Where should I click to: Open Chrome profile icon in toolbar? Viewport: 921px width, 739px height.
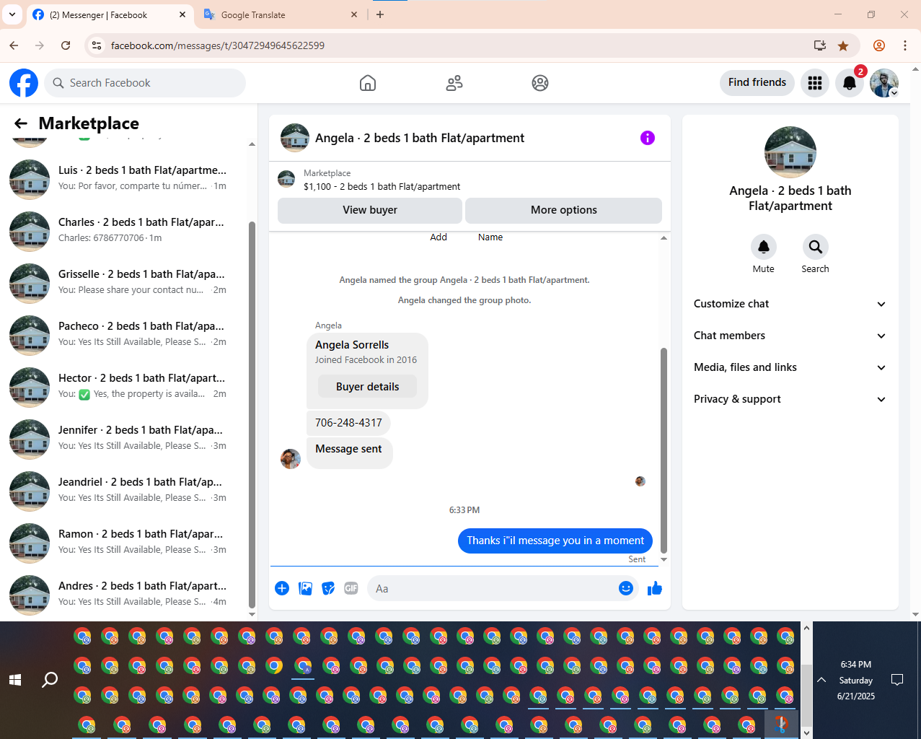(x=879, y=45)
